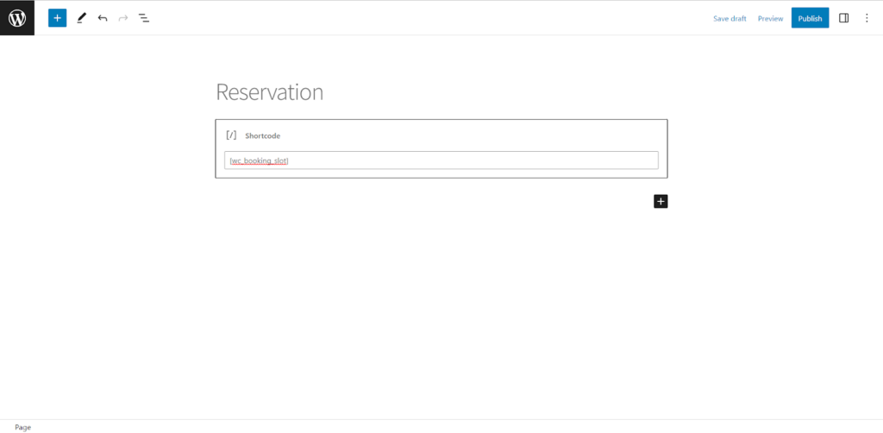Add a block with the black plus button
Image resolution: width=883 pixels, height=433 pixels.
click(661, 202)
